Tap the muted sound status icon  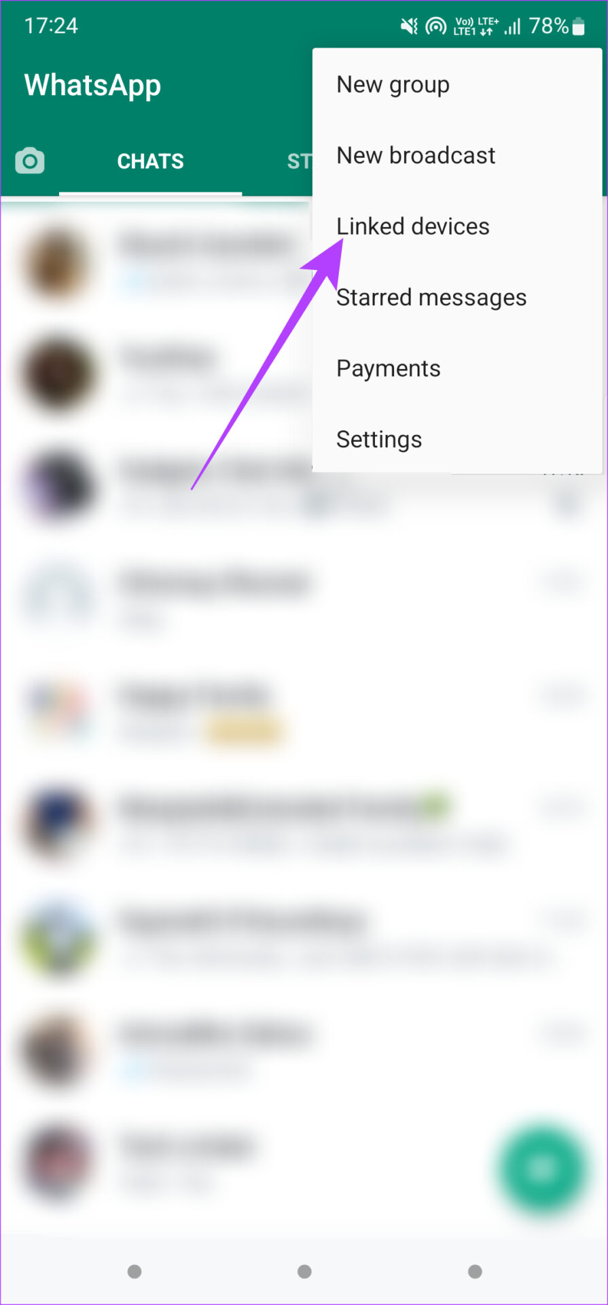409,27
